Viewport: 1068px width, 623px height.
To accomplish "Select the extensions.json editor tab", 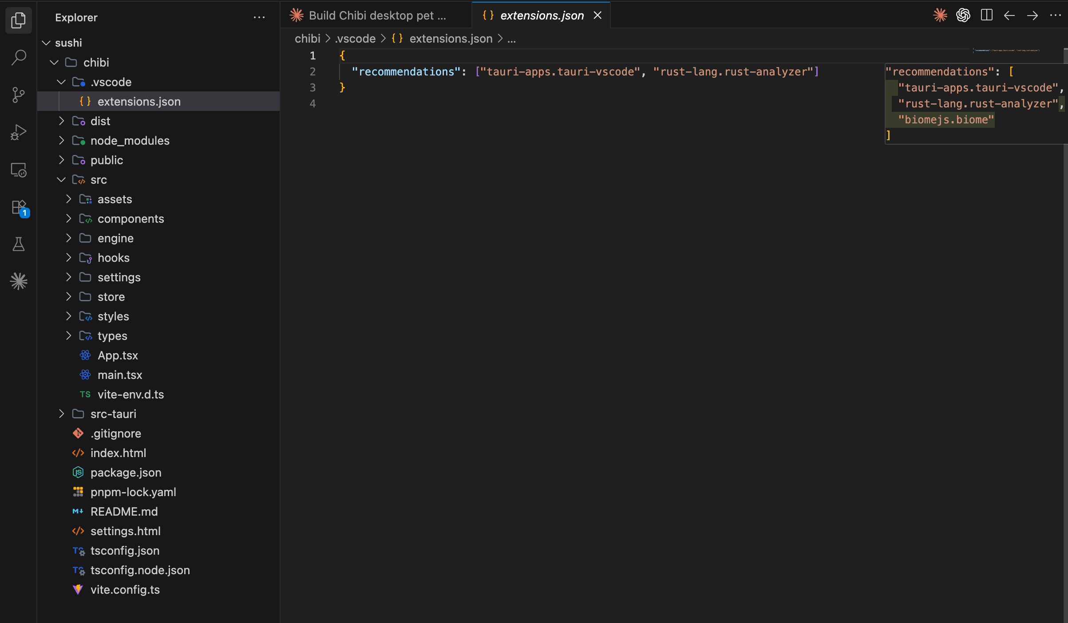I will click(x=541, y=15).
